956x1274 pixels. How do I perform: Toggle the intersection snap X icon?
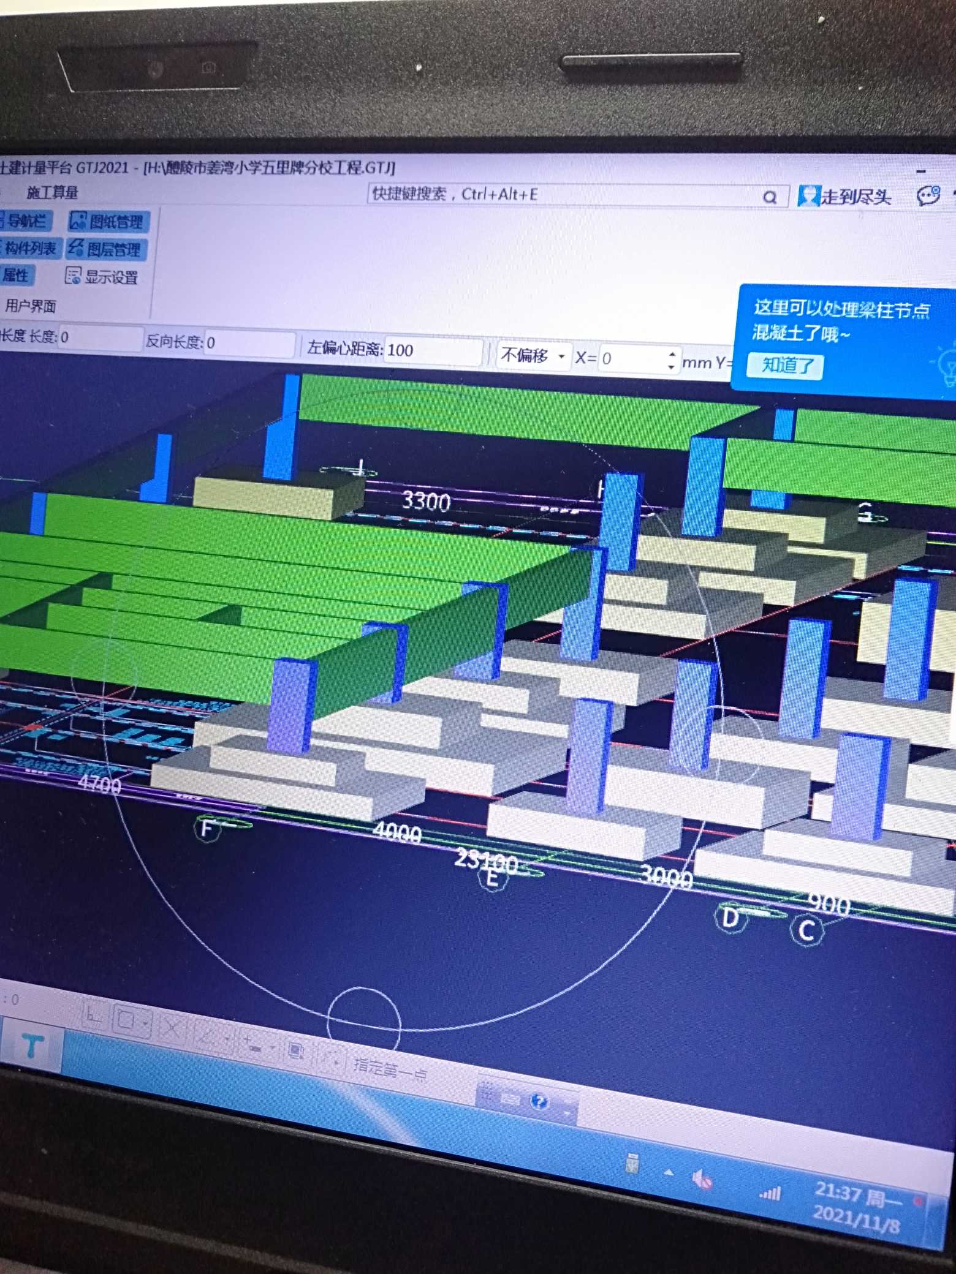(172, 1028)
